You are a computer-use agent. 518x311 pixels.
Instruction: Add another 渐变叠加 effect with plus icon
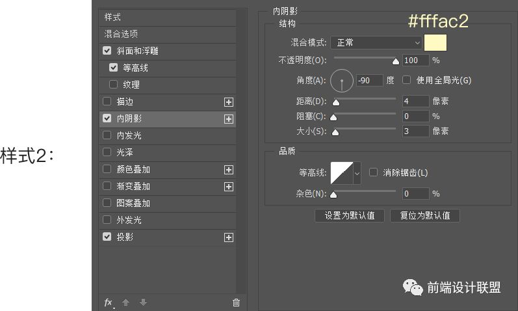coord(229,187)
